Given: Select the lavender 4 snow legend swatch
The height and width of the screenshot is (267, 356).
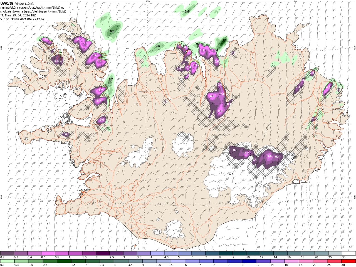Looking at the screenshot, I should point(157,253).
